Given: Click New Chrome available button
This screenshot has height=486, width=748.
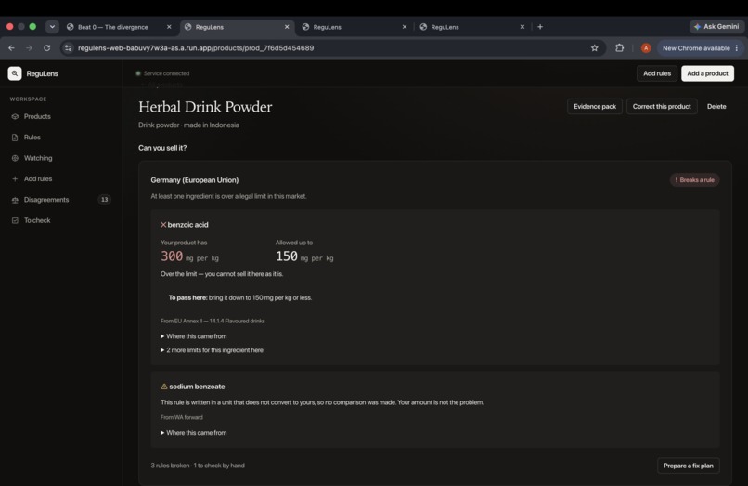Looking at the screenshot, I should 695,47.
